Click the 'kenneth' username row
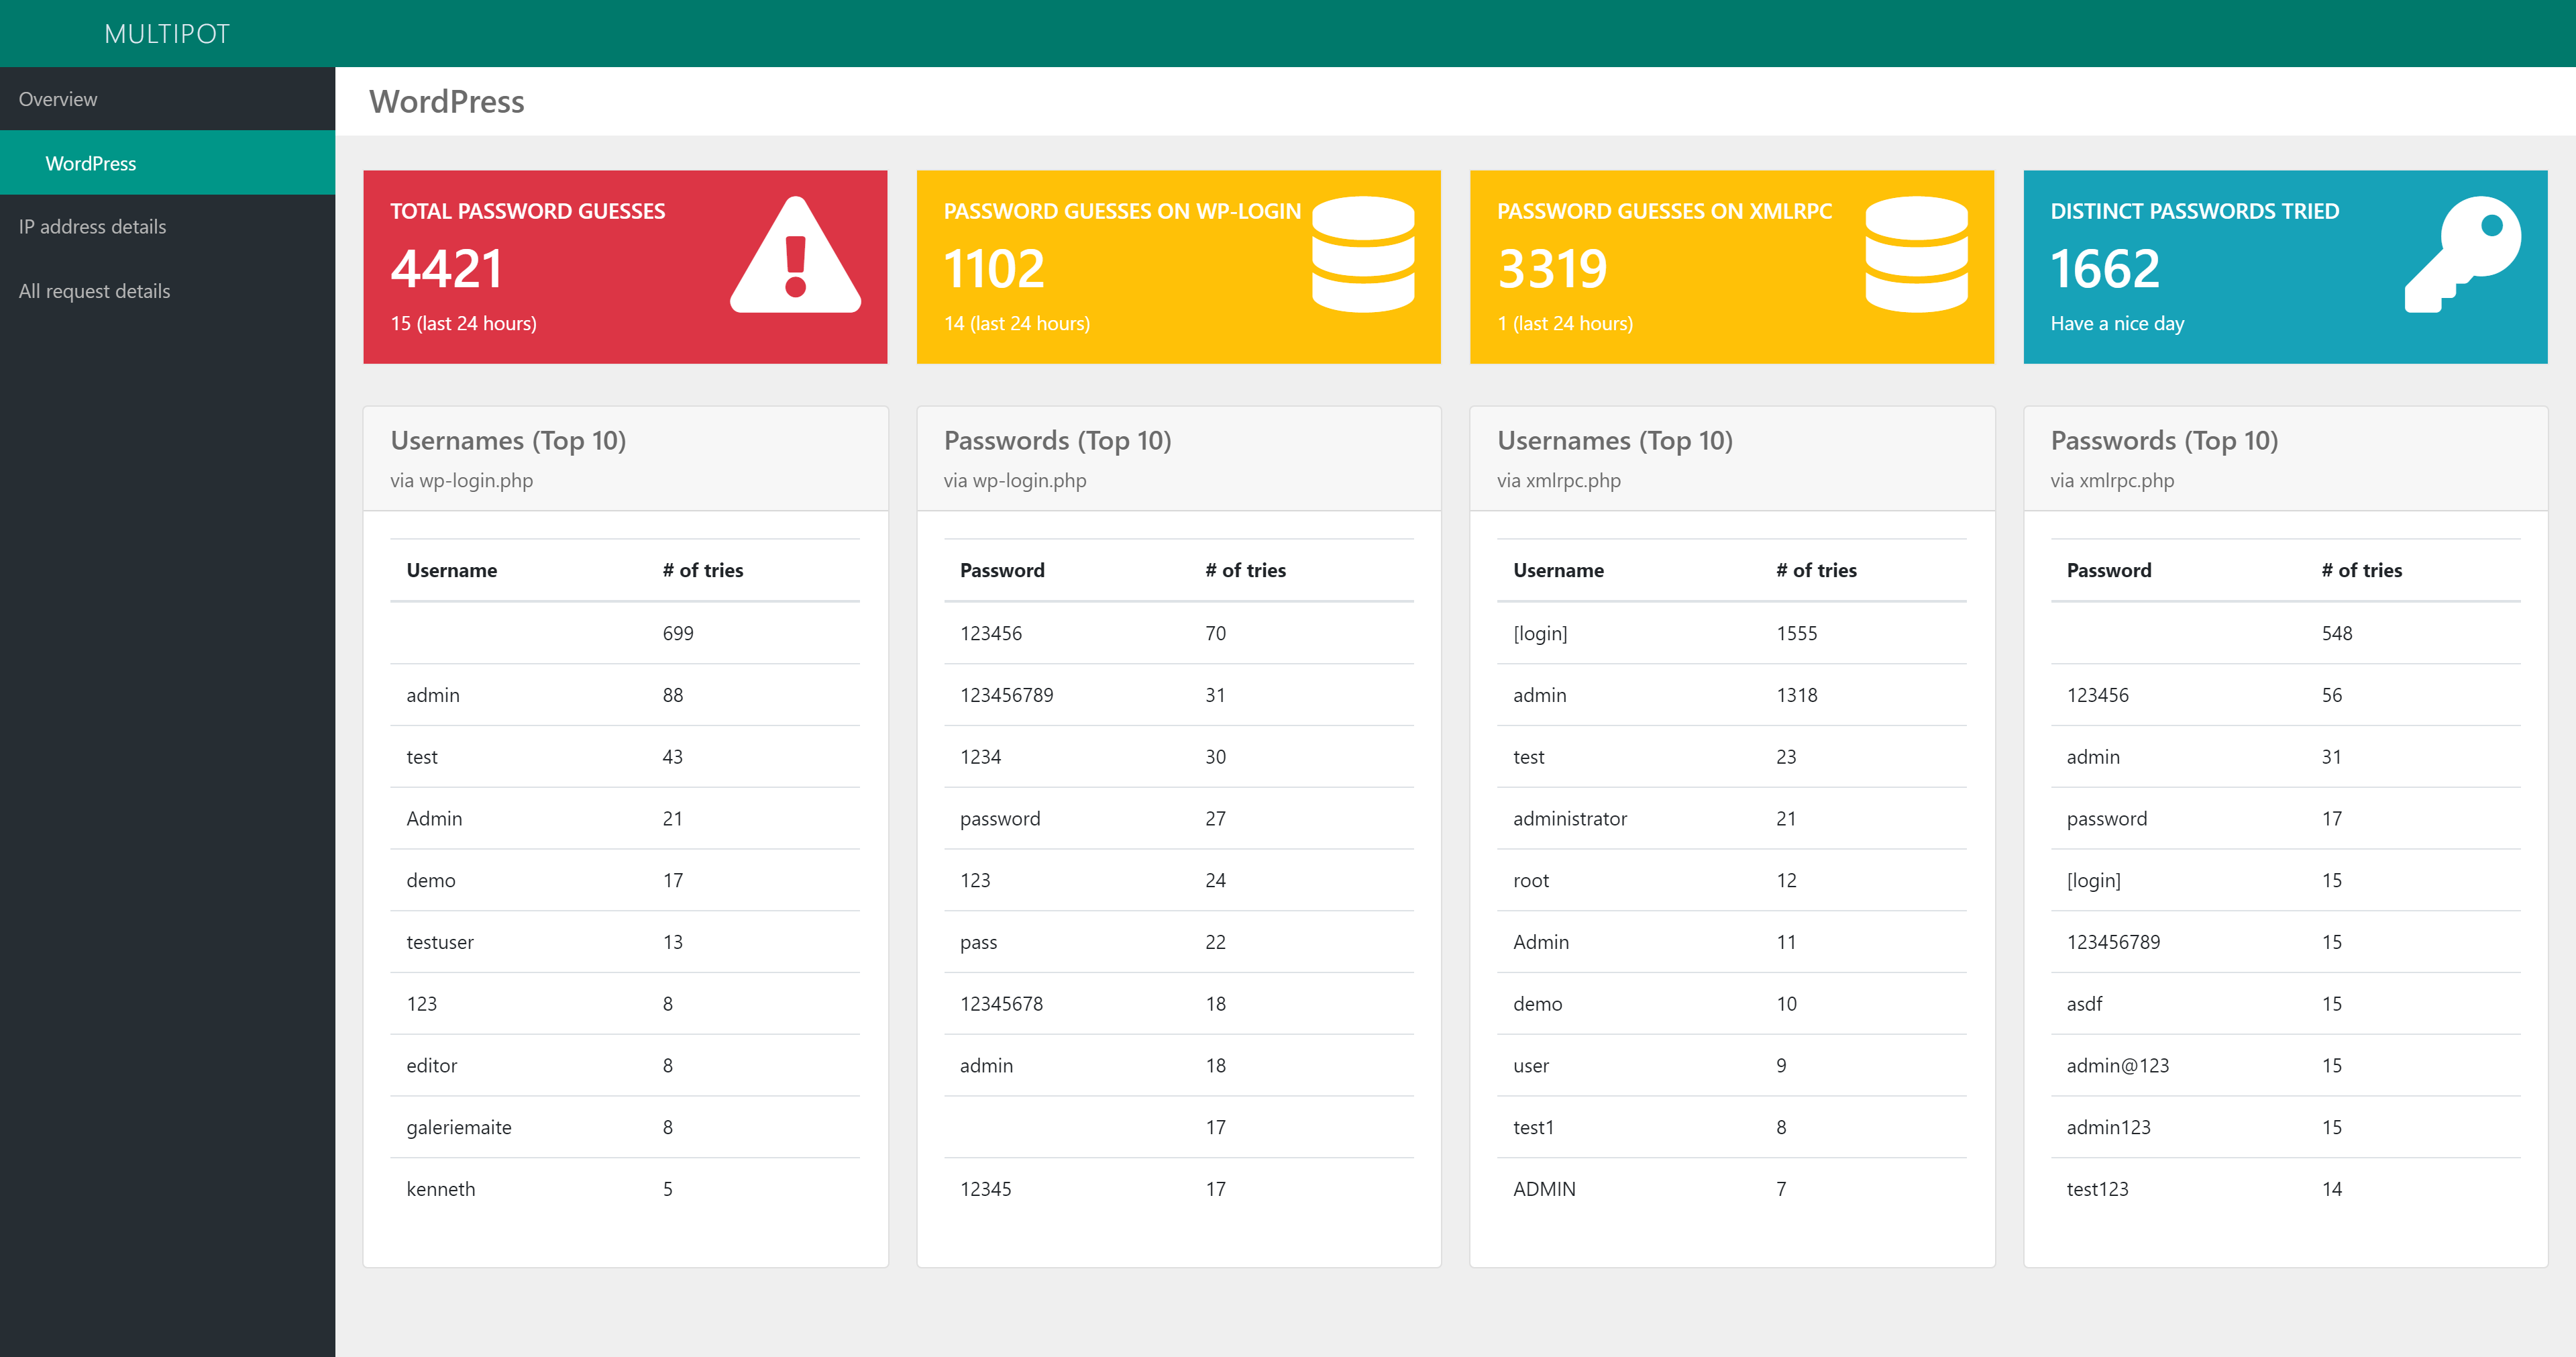Image resolution: width=2576 pixels, height=1357 pixels. (x=625, y=1190)
